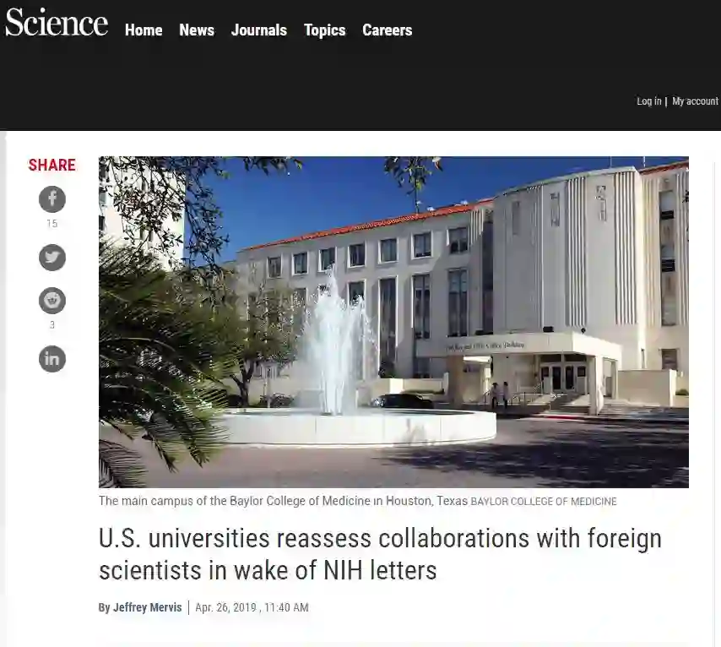Share the article on Twitter
Image resolution: width=721 pixels, height=647 pixels.
point(52,258)
